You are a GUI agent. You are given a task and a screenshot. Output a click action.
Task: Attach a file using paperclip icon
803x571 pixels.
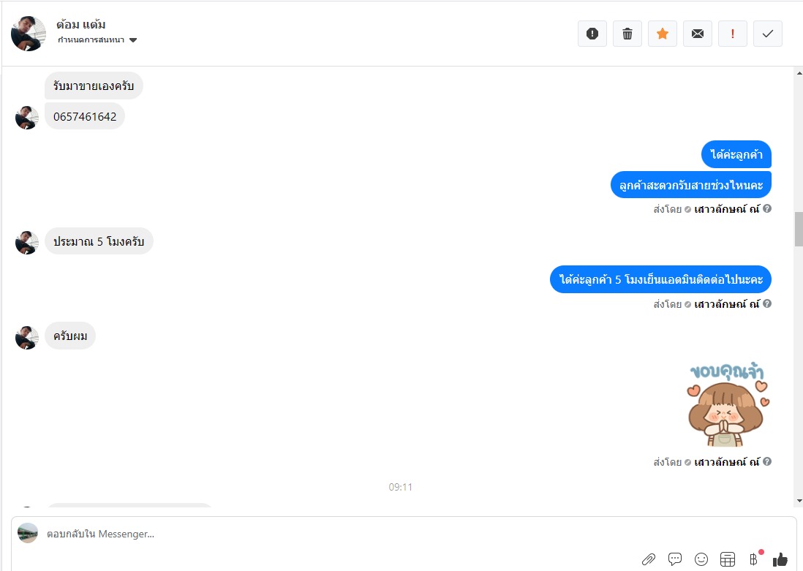pyautogui.click(x=649, y=559)
